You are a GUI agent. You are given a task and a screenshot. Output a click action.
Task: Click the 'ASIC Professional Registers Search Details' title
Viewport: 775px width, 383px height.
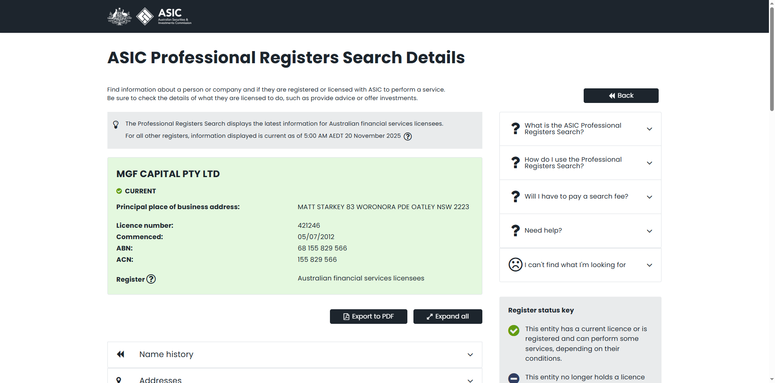click(286, 58)
